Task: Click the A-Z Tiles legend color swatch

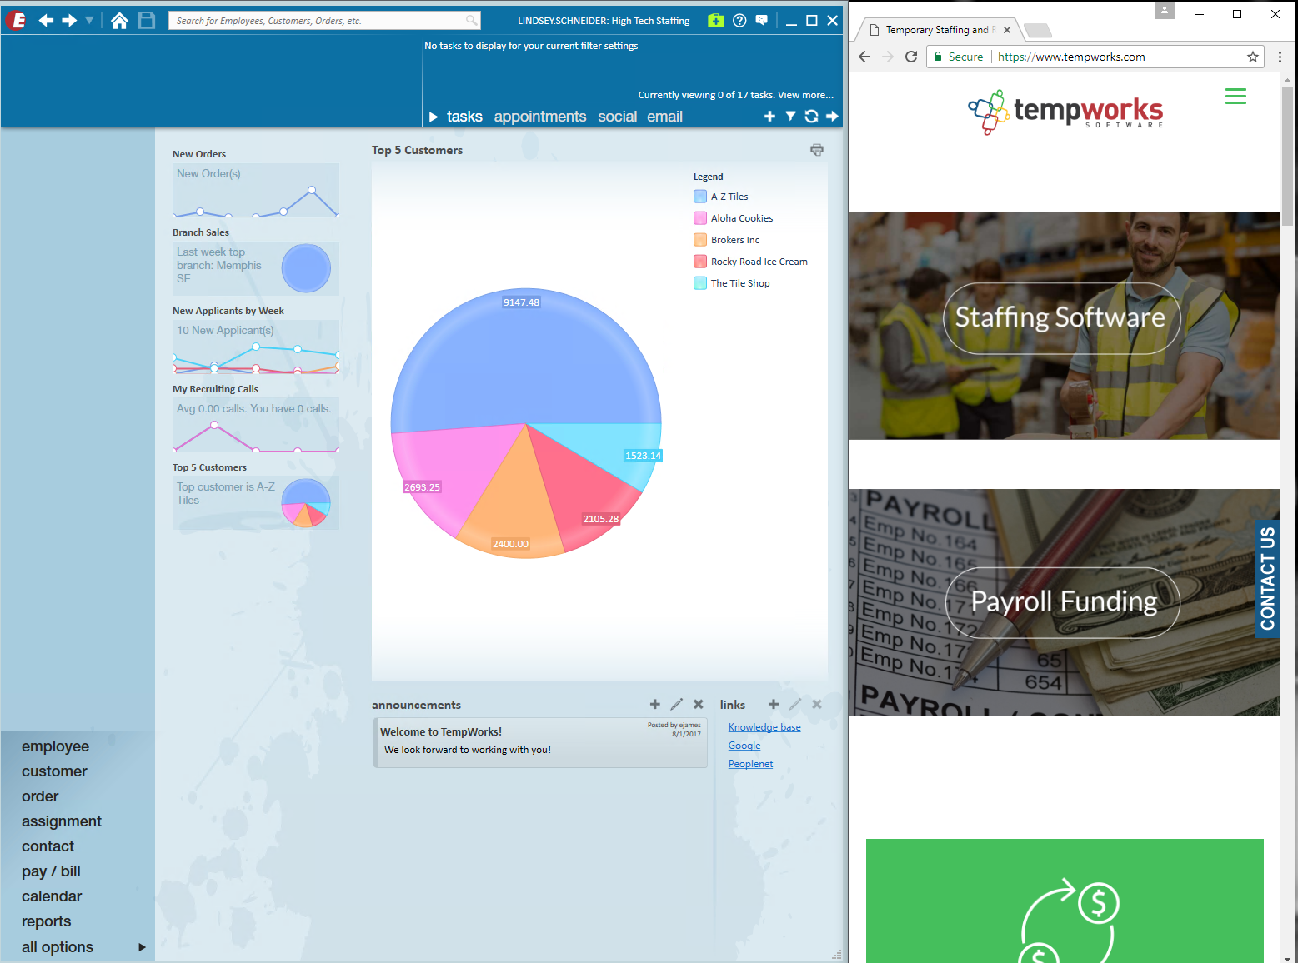Action: coord(700,197)
